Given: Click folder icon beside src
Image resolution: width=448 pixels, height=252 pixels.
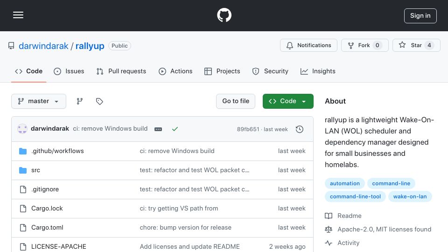Looking at the screenshot, I should (x=23, y=170).
